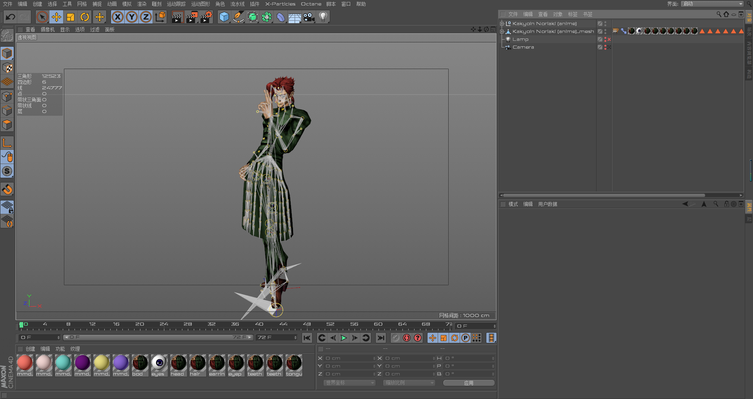Go to timeline end
The image size is (753, 399).
click(x=380, y=338)
